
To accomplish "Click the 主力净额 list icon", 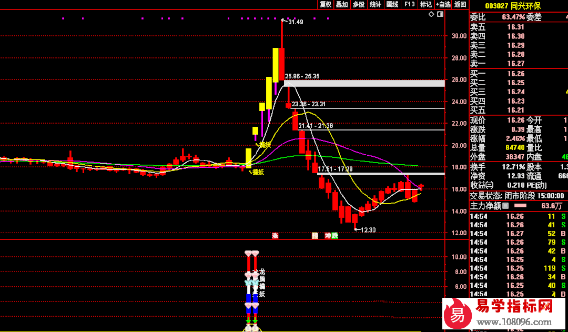I will (505, 206).
